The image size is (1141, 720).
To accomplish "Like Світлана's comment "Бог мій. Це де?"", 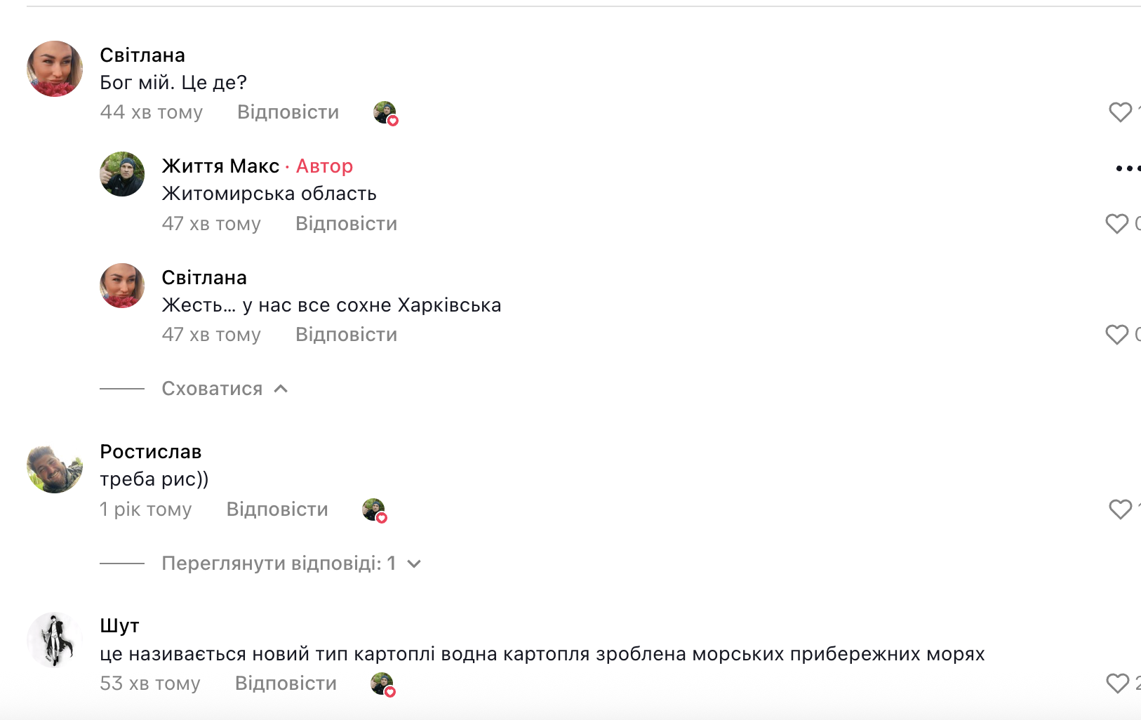I will point(1120,112).
